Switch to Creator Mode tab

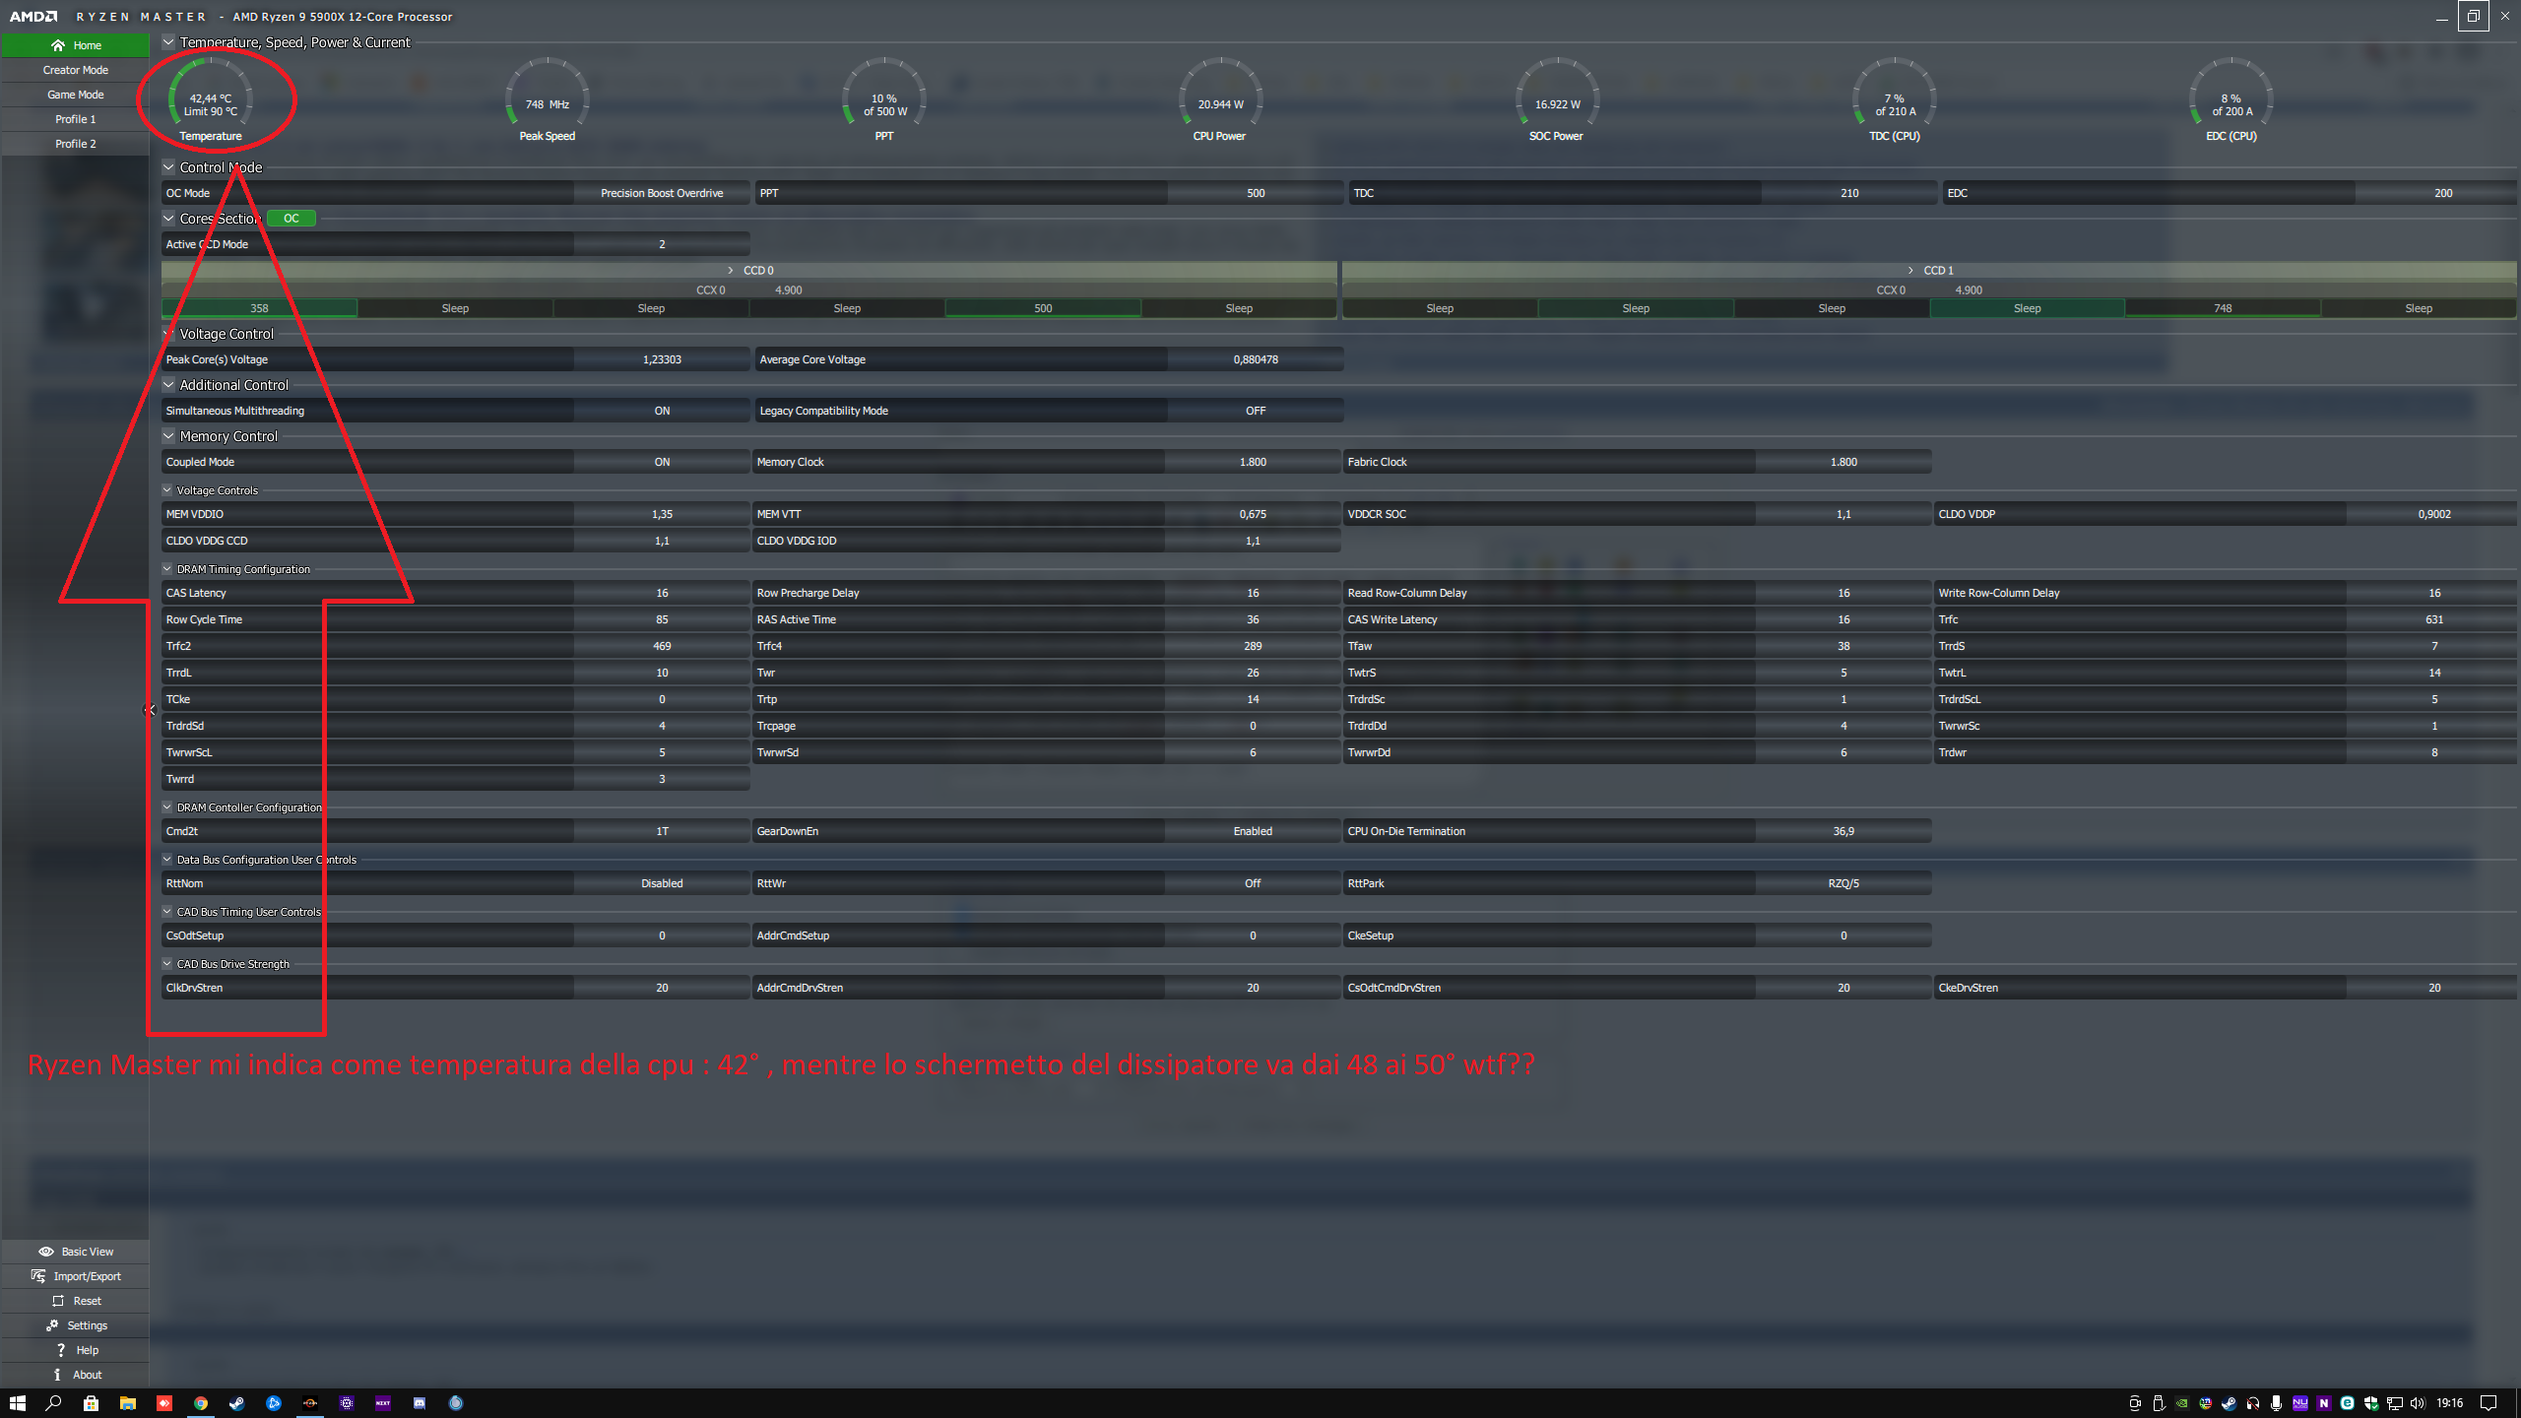[75, 70]
